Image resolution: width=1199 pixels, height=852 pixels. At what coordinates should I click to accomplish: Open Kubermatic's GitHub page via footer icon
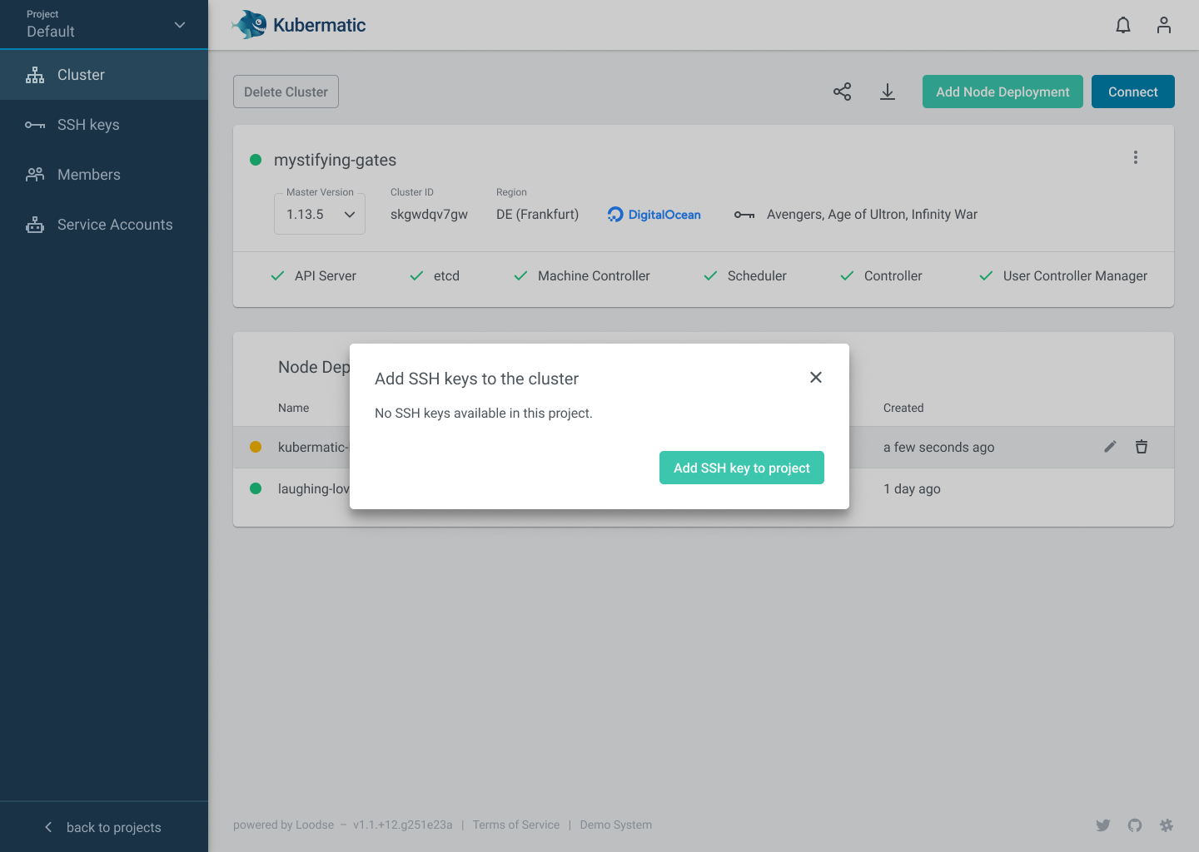pos(1135,825)
